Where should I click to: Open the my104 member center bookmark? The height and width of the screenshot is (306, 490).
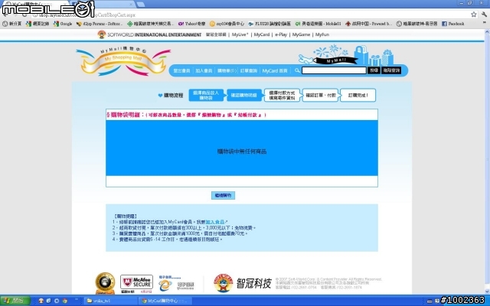point(227,24)
